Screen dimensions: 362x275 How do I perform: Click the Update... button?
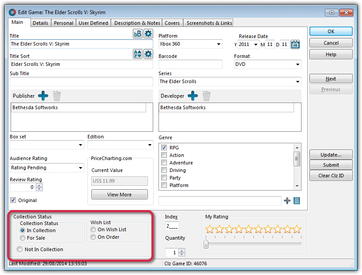331,155
